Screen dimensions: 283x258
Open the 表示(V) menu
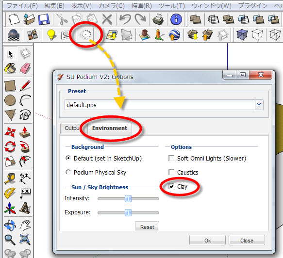(x=82, y=6)
